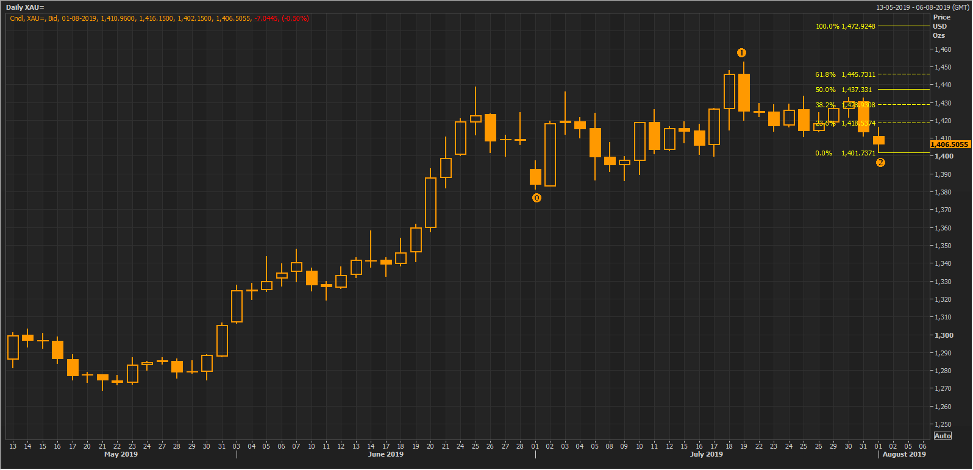Image resolution: width=973 pixels, height=470 pixels.
Task: Click the date range 13-05-2019 - 06-08-2019 label
Action: click(x=921, y=7)
